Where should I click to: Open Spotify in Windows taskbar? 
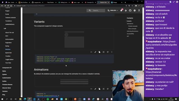[x=48, y=99]
